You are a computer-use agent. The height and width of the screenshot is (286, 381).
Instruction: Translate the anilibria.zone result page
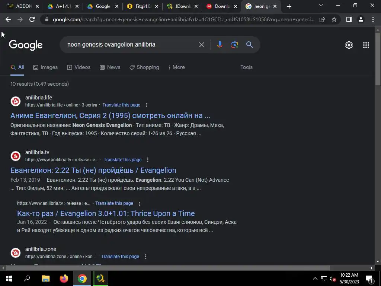(x=120, y=257)
